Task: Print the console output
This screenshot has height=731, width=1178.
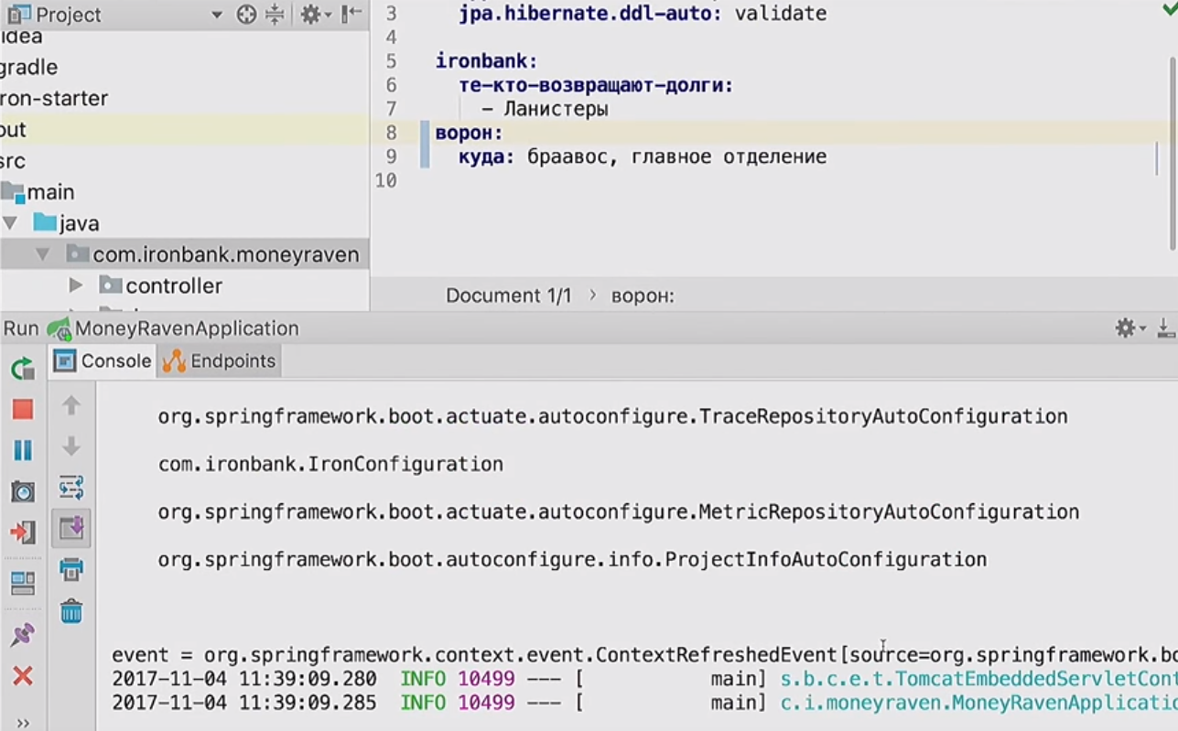Action: 71,569
